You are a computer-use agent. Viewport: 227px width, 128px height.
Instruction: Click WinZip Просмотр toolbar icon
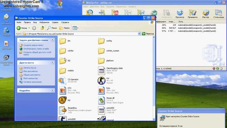[180, 14]
